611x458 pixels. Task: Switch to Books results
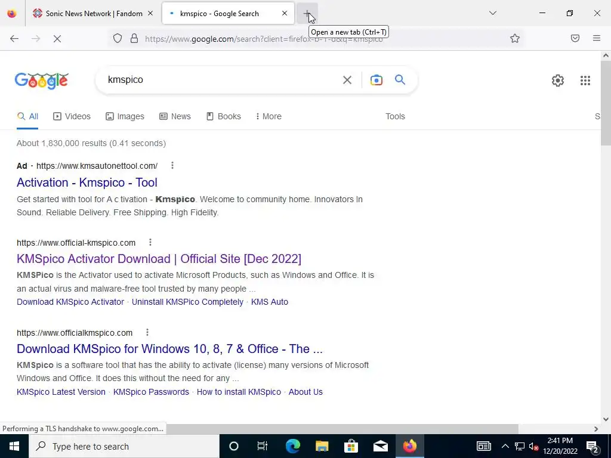coord(224,116)
